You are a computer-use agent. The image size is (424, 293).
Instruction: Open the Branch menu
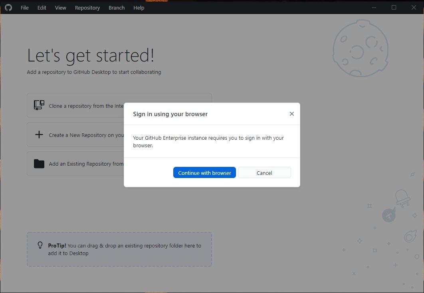(117, 8)
